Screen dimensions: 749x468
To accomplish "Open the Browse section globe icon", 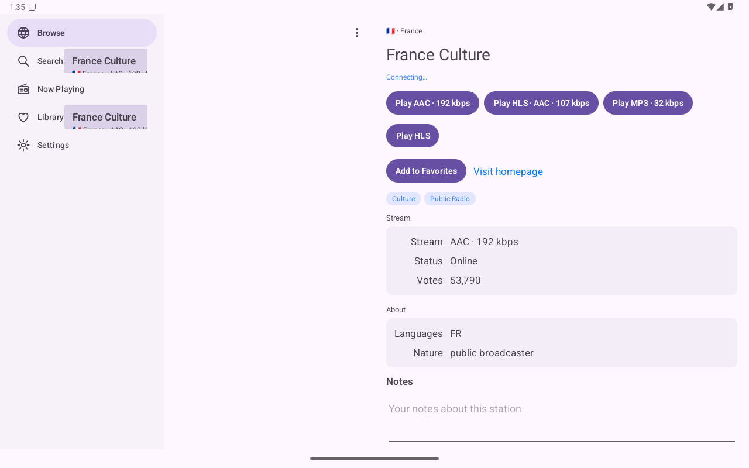I will (x=23, y=33).
